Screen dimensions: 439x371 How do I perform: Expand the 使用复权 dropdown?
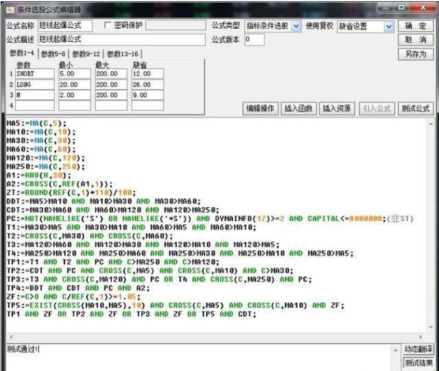coord(389,26)
